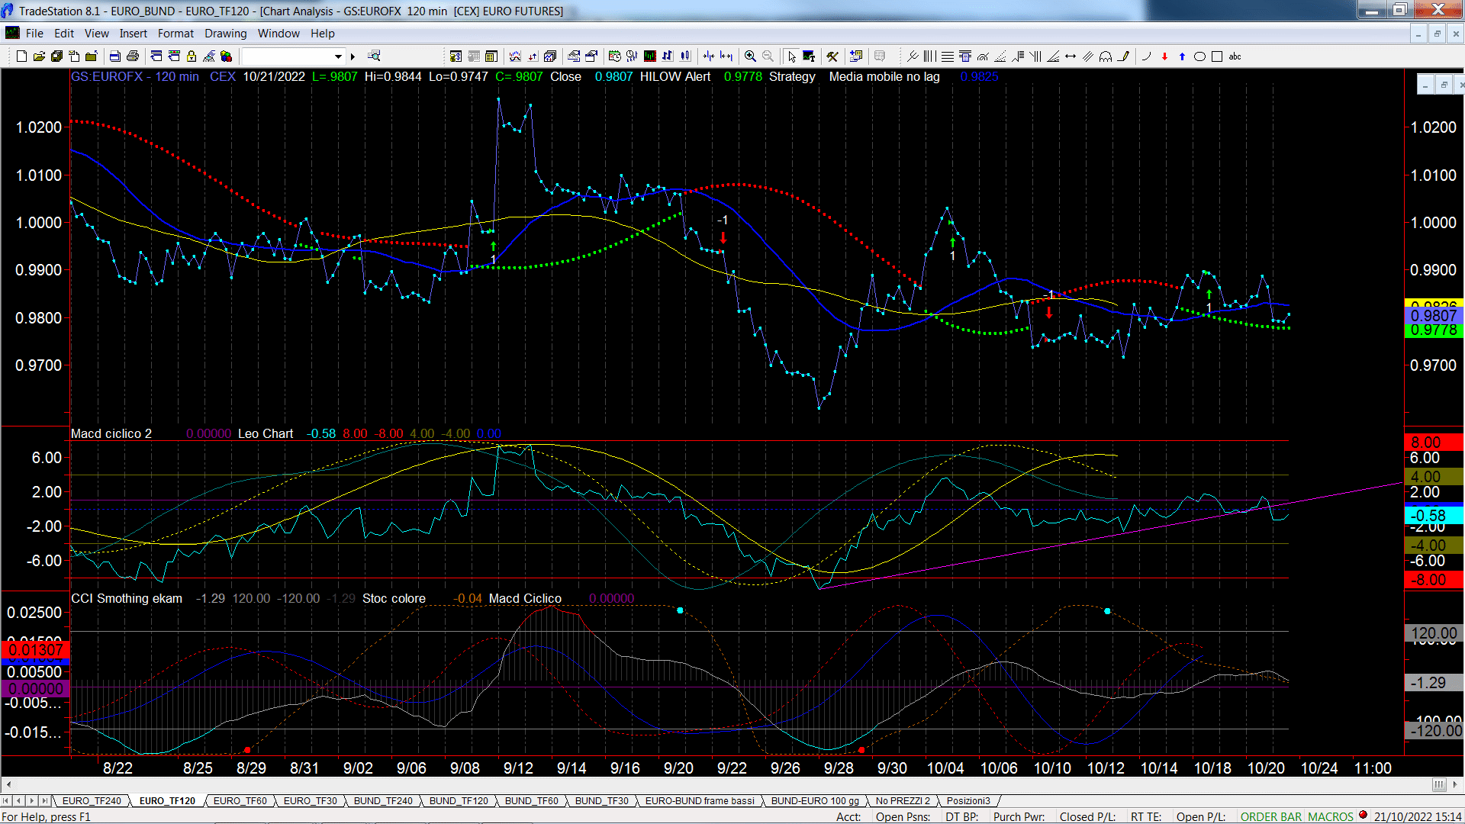Image resolution: width=1465 pixels, height=824 pixels.
Task: Switch to BUND_TF30 workspace tab
Action: coord(601,800)
